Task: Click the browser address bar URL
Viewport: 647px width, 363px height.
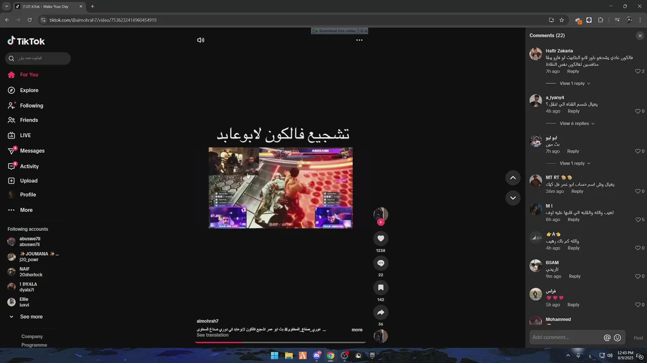Action: tap(103, 20)
